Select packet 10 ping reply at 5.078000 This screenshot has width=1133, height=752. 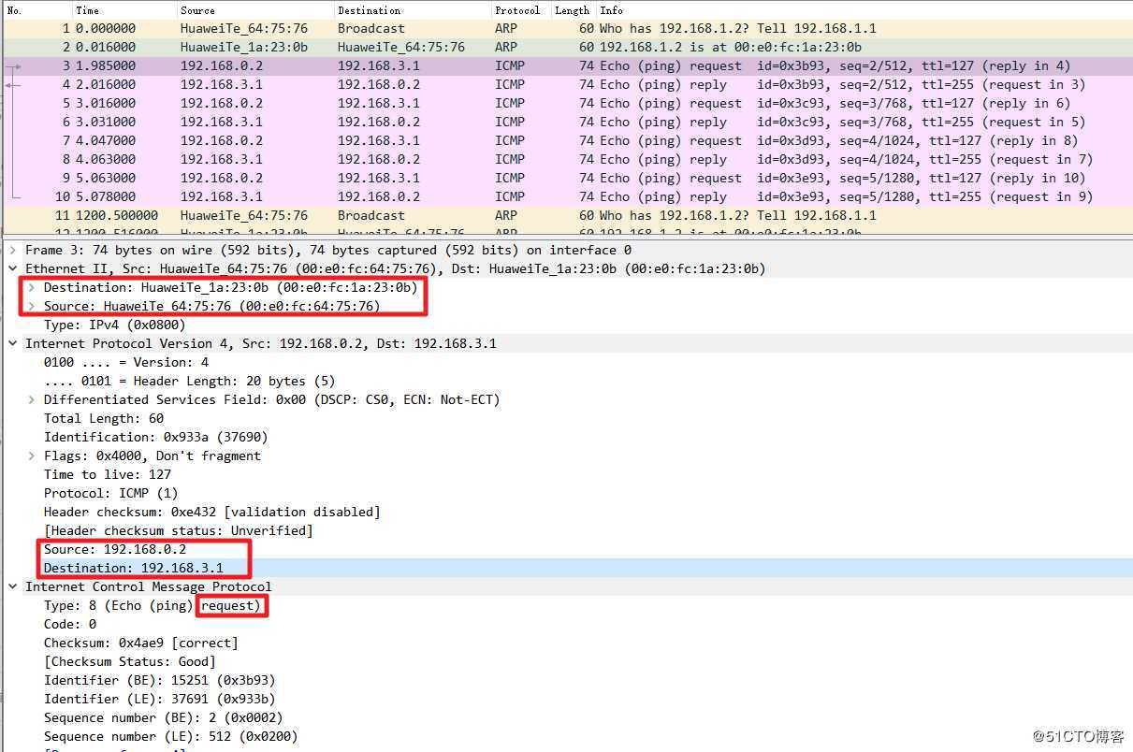pos(567,196)
